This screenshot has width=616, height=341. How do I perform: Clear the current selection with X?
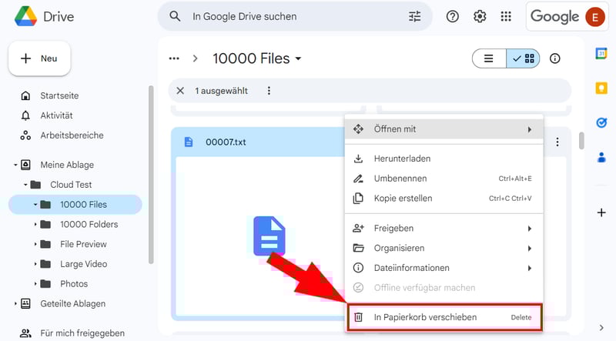pos(180,91)
